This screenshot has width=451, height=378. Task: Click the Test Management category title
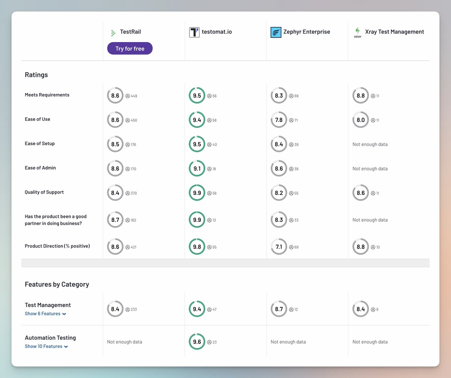[48, 305]
